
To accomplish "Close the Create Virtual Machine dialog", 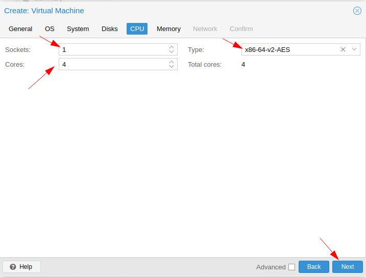I will click(357, 11).
